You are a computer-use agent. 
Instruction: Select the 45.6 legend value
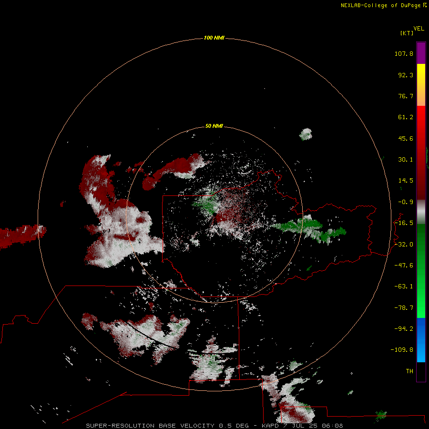tap(406, 138)
